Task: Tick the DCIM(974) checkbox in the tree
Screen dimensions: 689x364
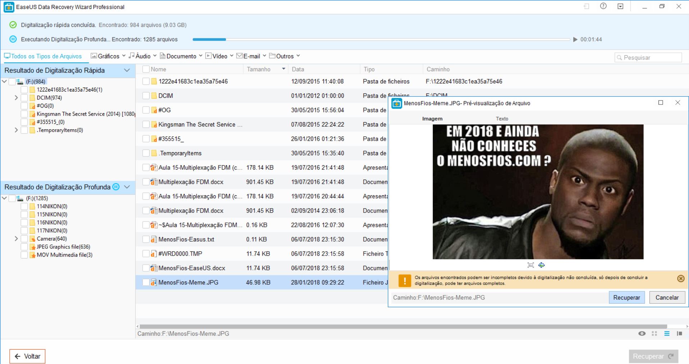Action: click(24, 98)
